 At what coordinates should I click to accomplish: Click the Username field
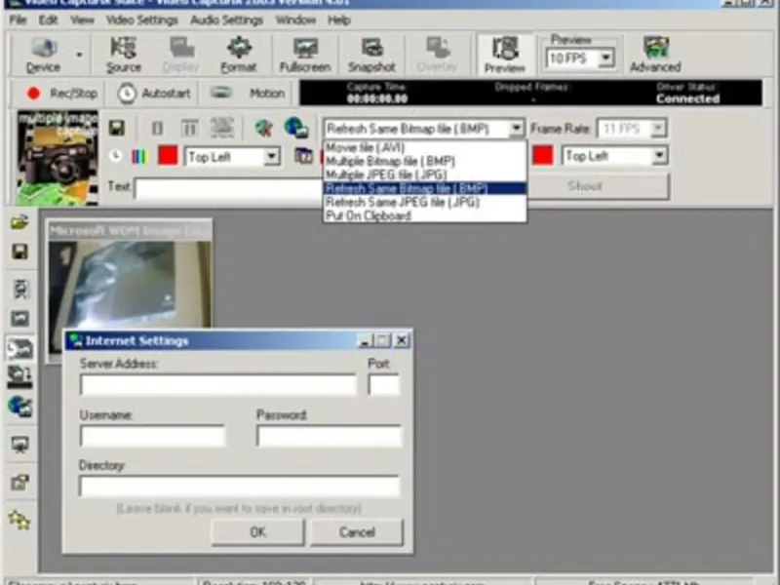(x=153, y=436)
